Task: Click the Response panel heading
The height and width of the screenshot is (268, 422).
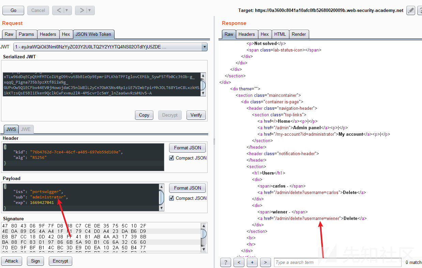Action: 234,23
